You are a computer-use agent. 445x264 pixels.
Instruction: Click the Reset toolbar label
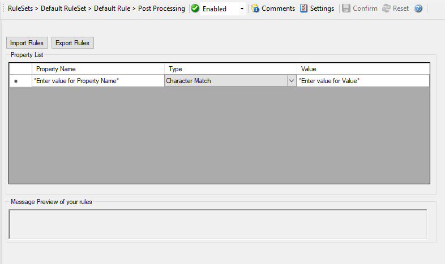(x=401, y=8)
